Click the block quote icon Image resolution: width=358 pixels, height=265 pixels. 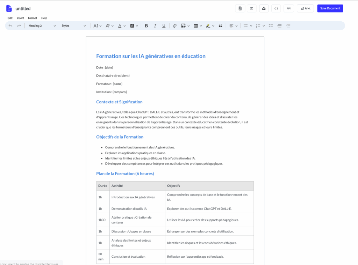[220, 26]
